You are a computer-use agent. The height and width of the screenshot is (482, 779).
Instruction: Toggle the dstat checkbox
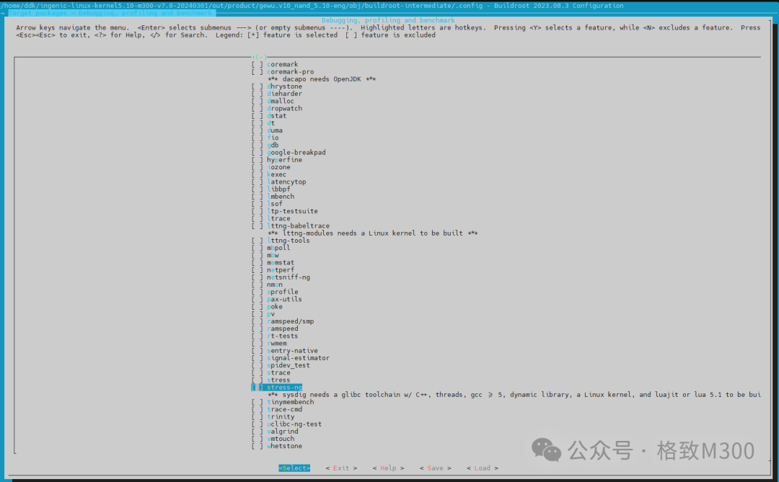257,116
